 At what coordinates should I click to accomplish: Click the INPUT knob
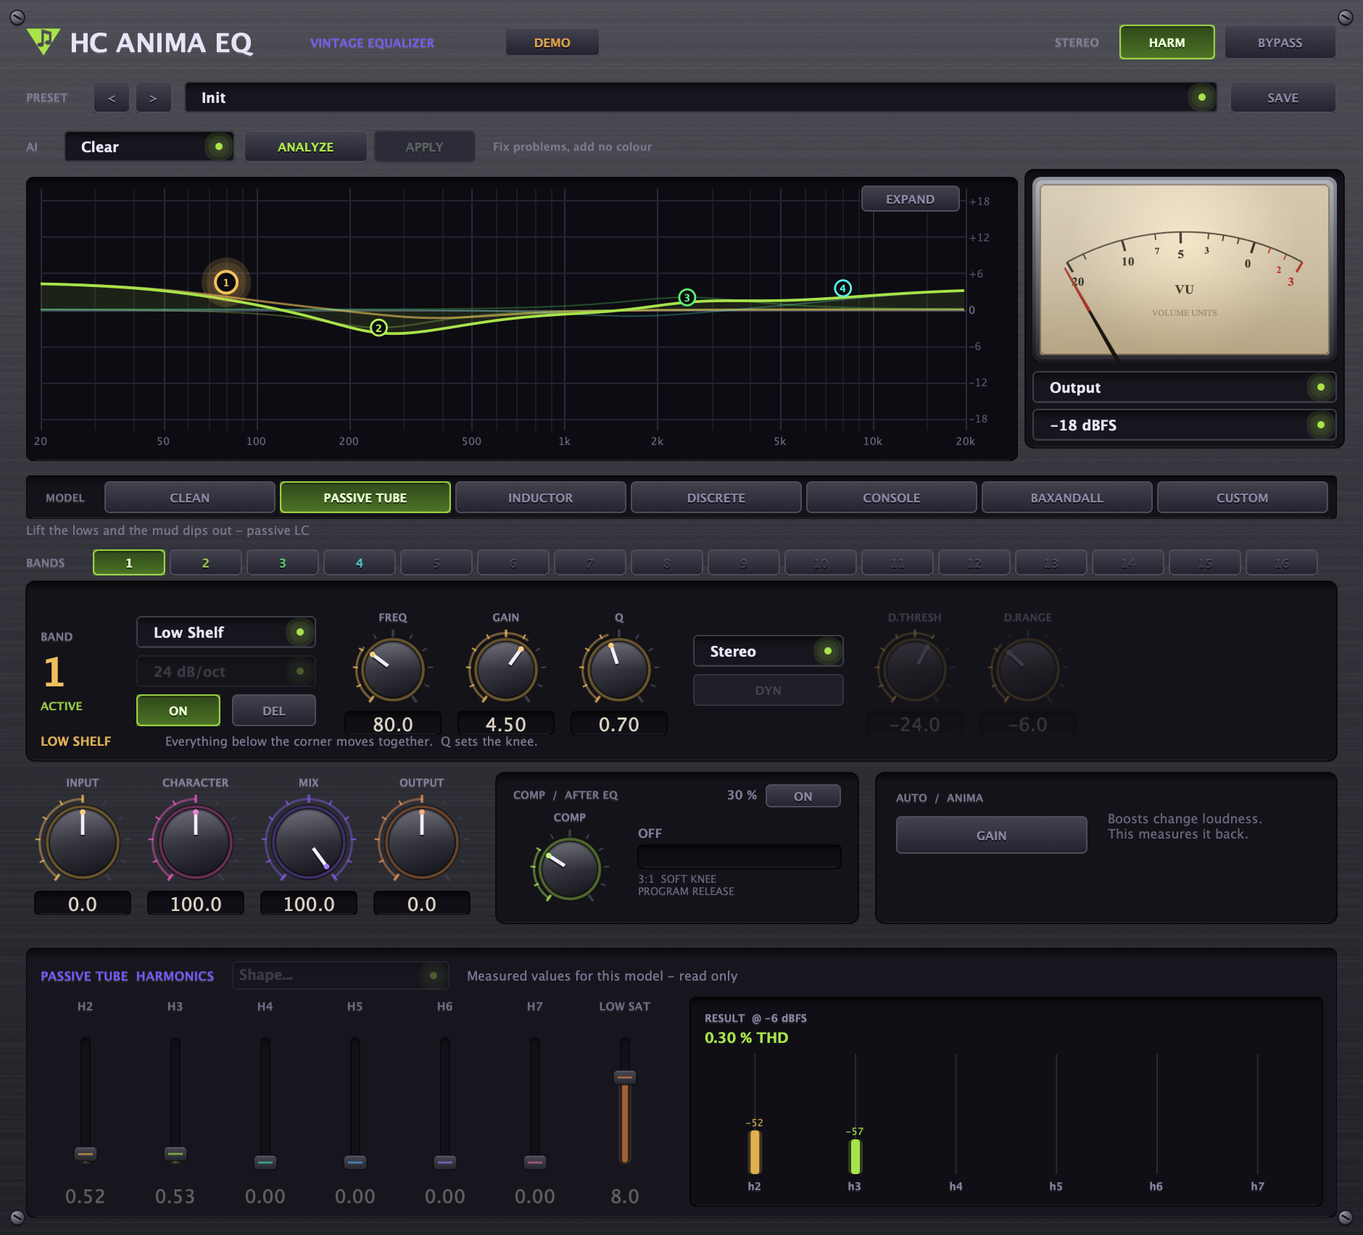click(x=83, y=841)
